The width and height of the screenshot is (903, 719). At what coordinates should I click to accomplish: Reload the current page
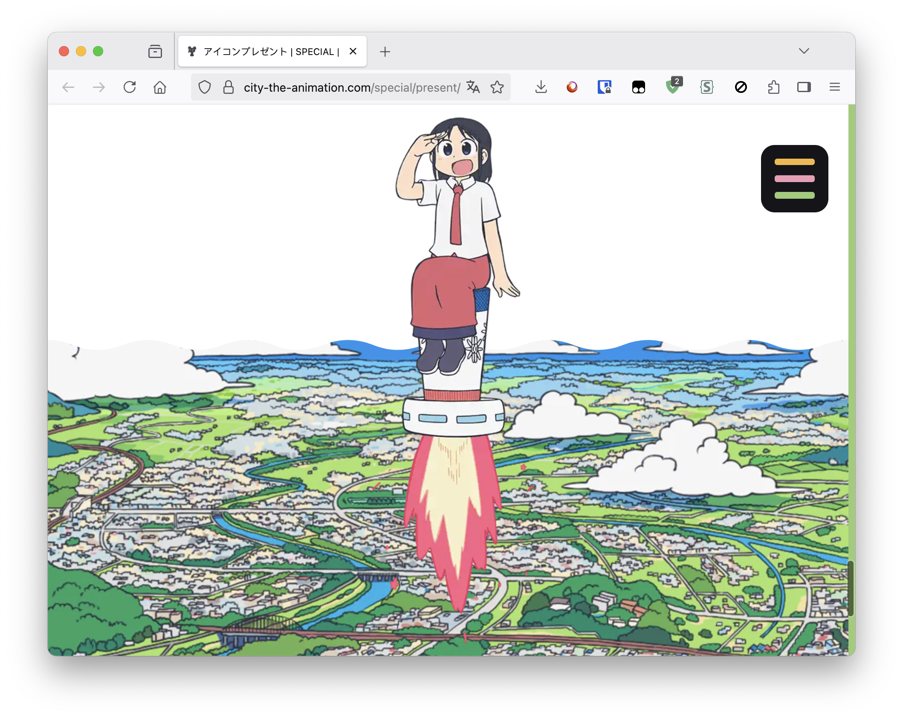click(x=130, y=87)
